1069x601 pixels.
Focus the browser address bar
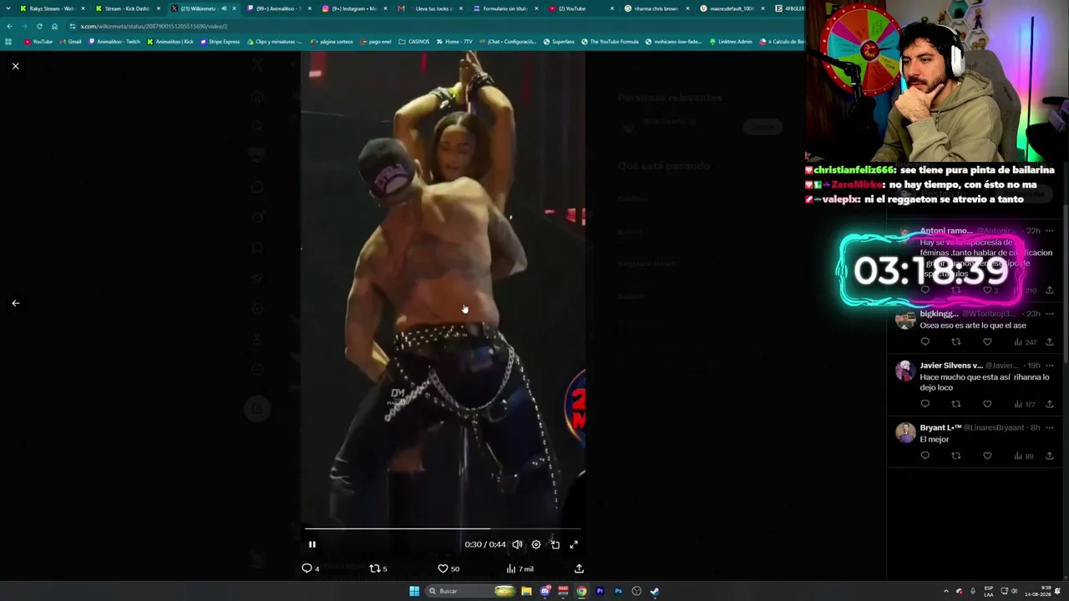pos(434,26)
